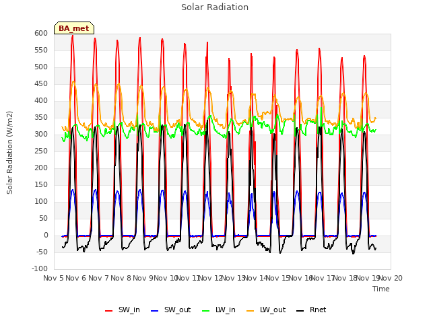This screenshot has height=323, width=431.
Task: Click the 550 y-axis tick label
Action: click(41, 50)
